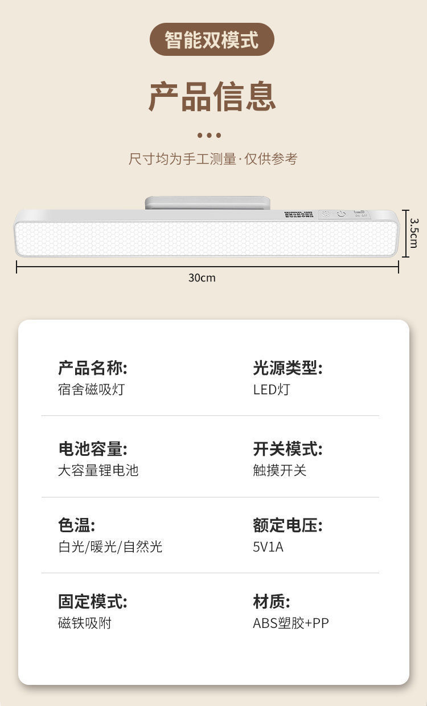Click the LED灯 light source value
This screenshot has height=706, width=427.
[272, 390]
